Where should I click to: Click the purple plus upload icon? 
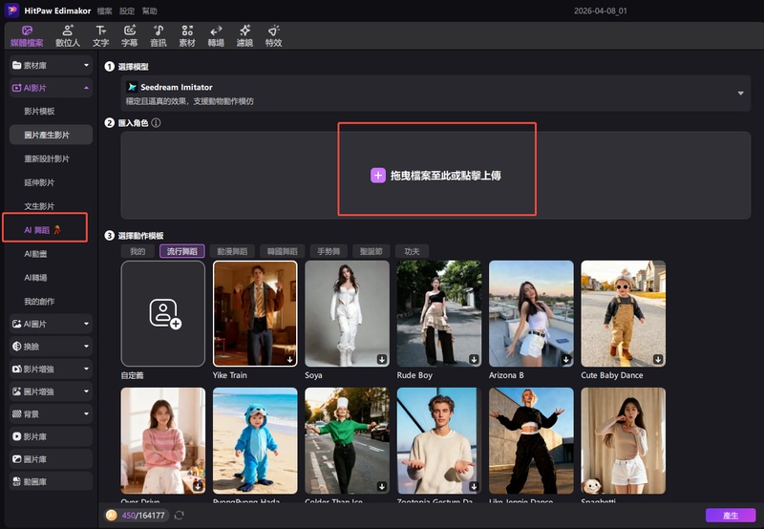click(x=378, y=176)
